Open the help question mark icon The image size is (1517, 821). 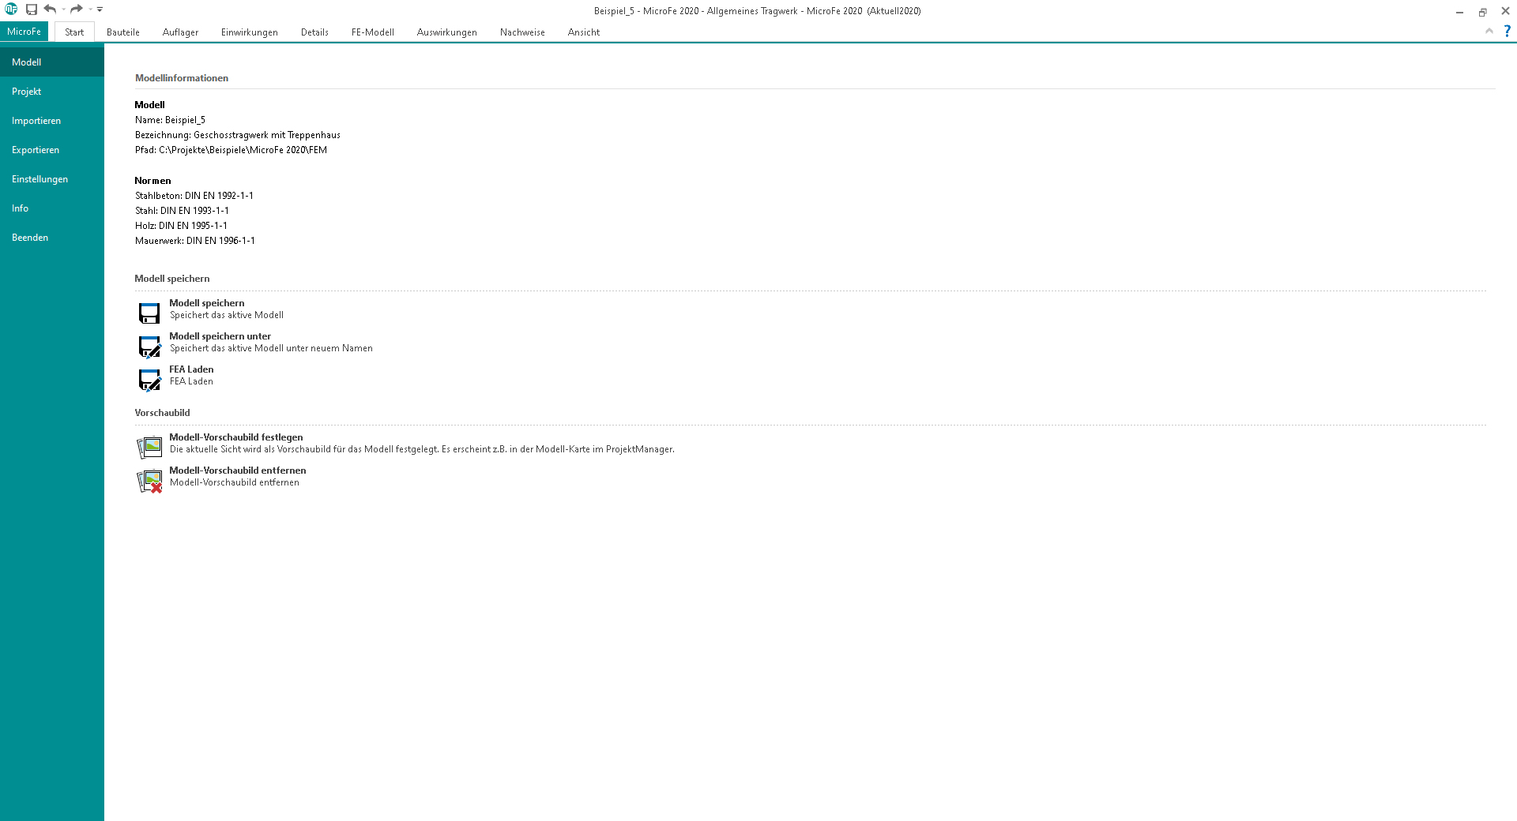tap(1507, 31)
